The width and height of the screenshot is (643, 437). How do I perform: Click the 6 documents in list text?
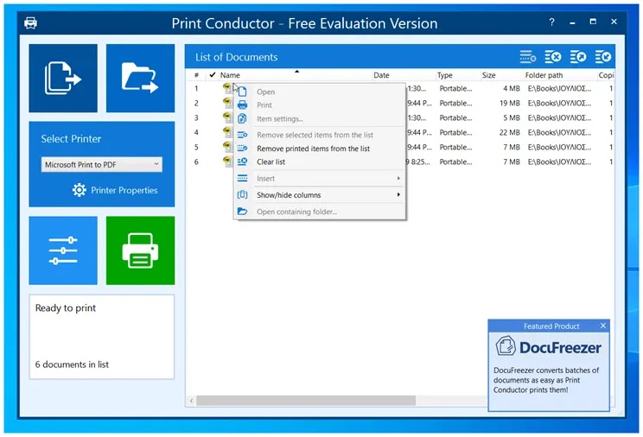point(72,364)
